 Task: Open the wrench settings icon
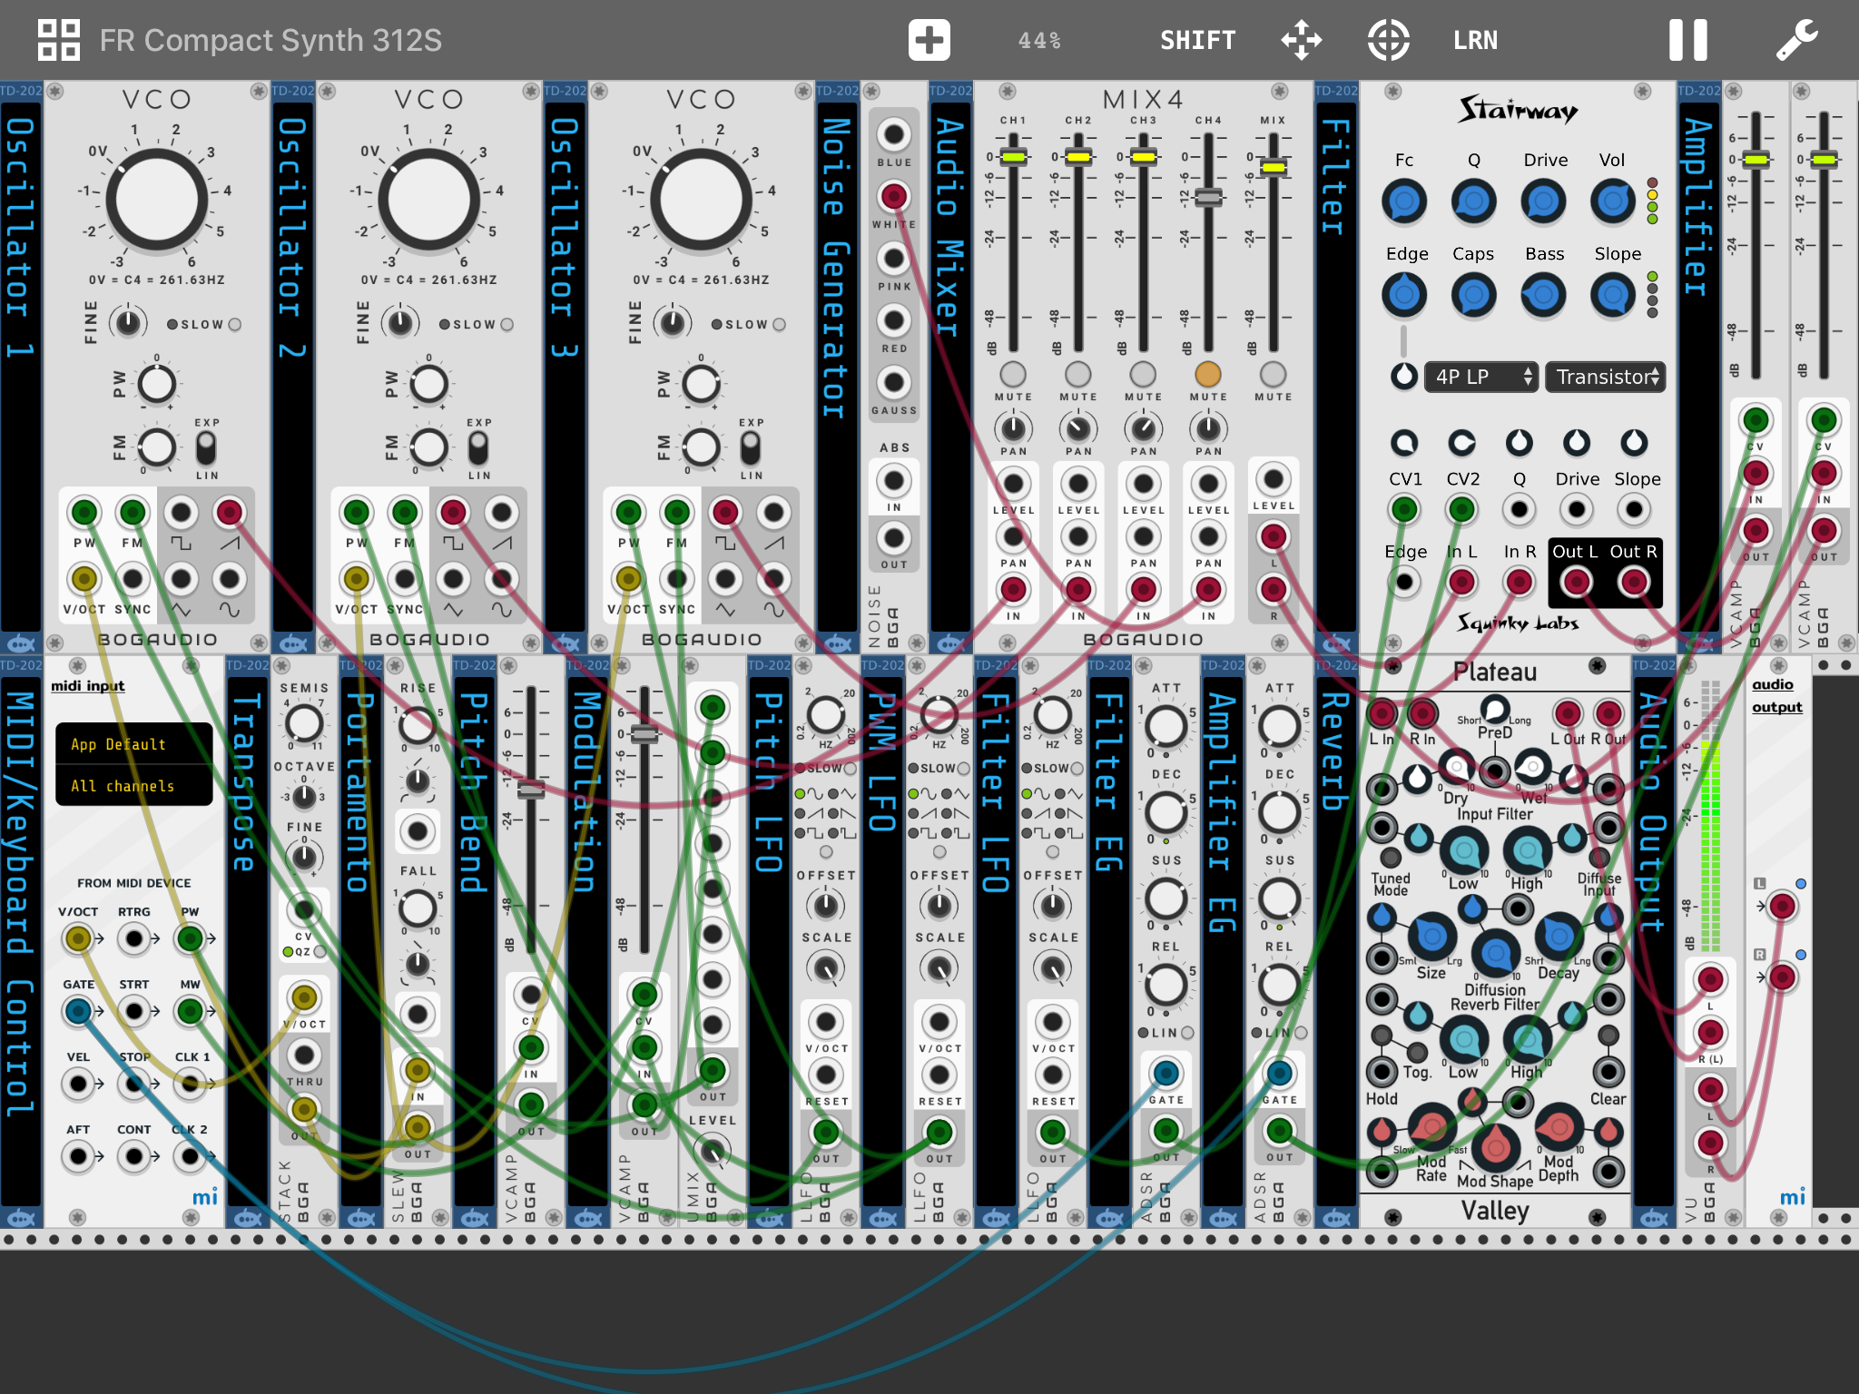(x=1796, y=40)
